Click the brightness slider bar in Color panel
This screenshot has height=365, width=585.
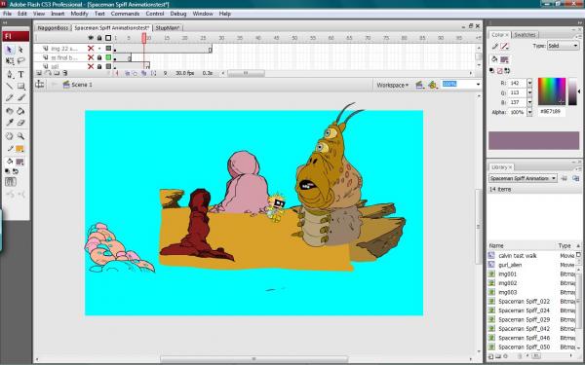(572, 91)
